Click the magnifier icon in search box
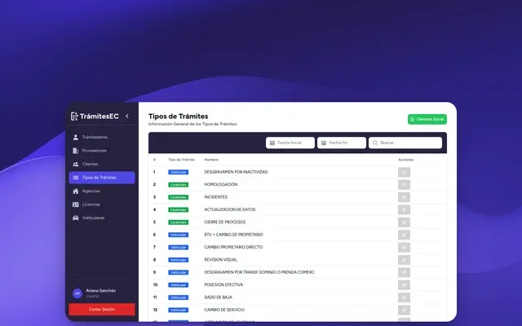522x326 pixels. pyautogui.click(x=375, y=143)
